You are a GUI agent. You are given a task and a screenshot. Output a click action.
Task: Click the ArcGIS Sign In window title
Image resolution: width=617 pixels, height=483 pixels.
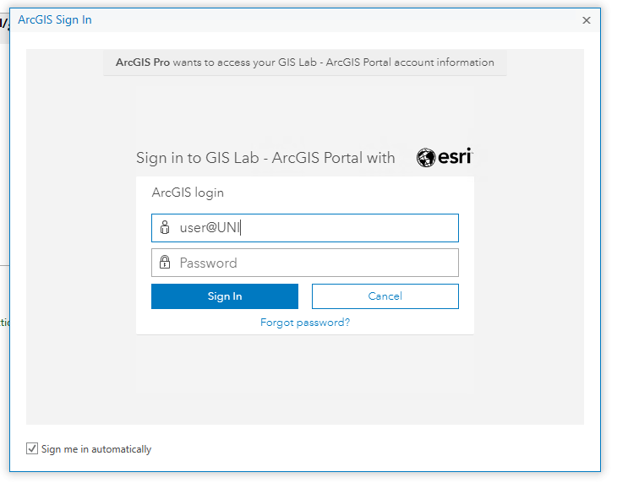(x=55, y=19)
